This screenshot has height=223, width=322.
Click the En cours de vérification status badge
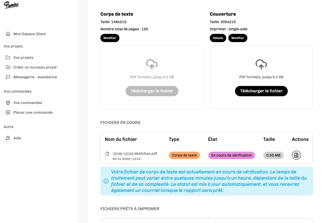[x=231, y=155]
